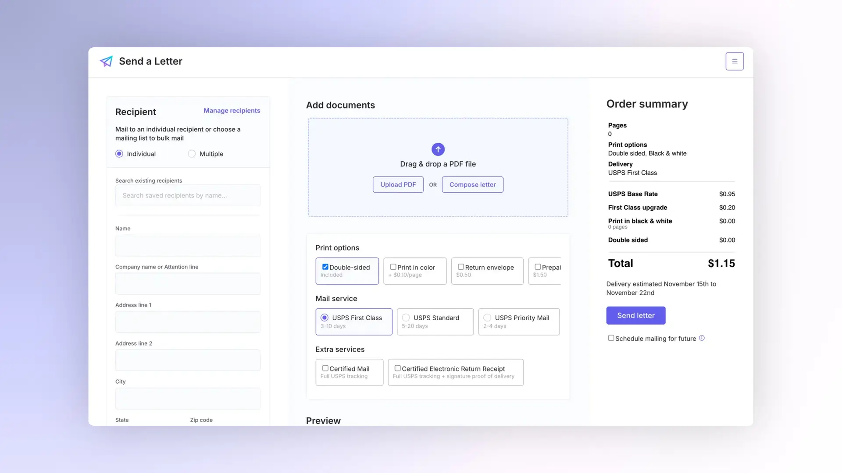Viewport: 842px width, 473px height.
Task: Check the Return envelope option
Action: pos(461,266)
